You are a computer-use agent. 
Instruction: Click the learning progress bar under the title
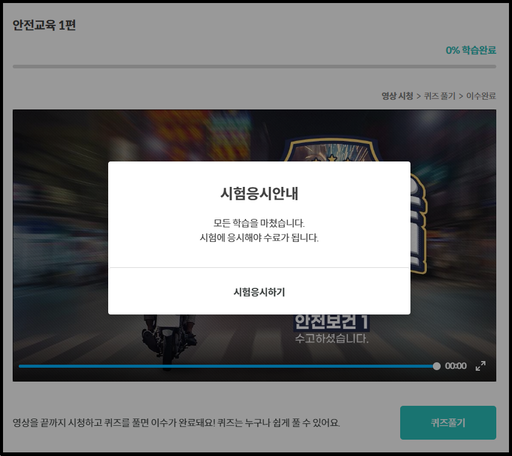(x=254, y=67)
